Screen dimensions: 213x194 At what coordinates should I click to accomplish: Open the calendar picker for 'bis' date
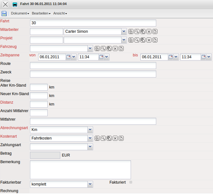171,57
